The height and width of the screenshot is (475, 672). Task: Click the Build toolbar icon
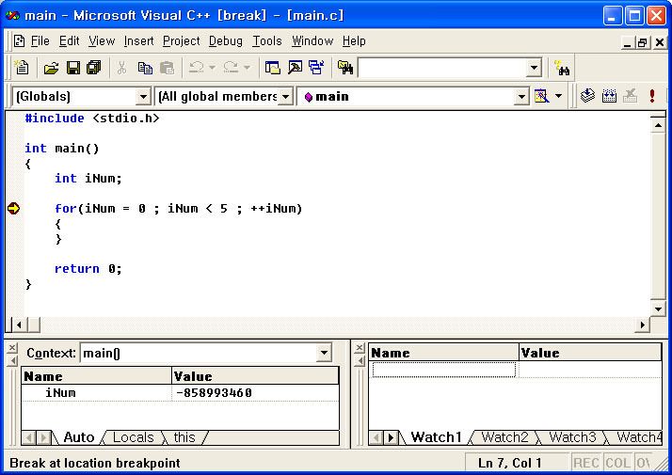[x=609, y=96]
